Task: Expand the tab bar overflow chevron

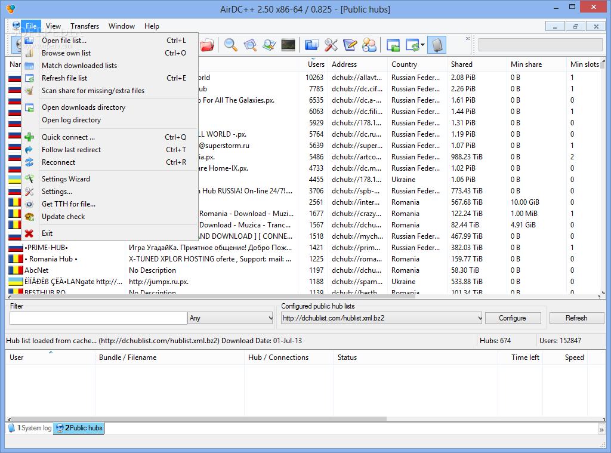Action: (x=601, y=429)
